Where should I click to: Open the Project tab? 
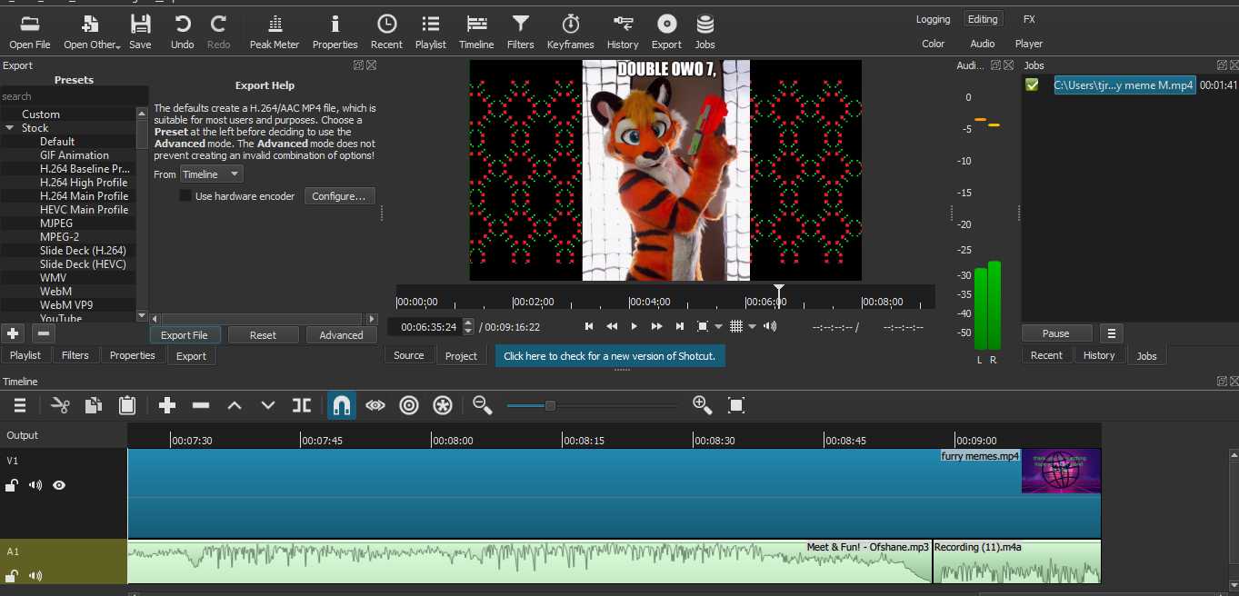[461, 356]
